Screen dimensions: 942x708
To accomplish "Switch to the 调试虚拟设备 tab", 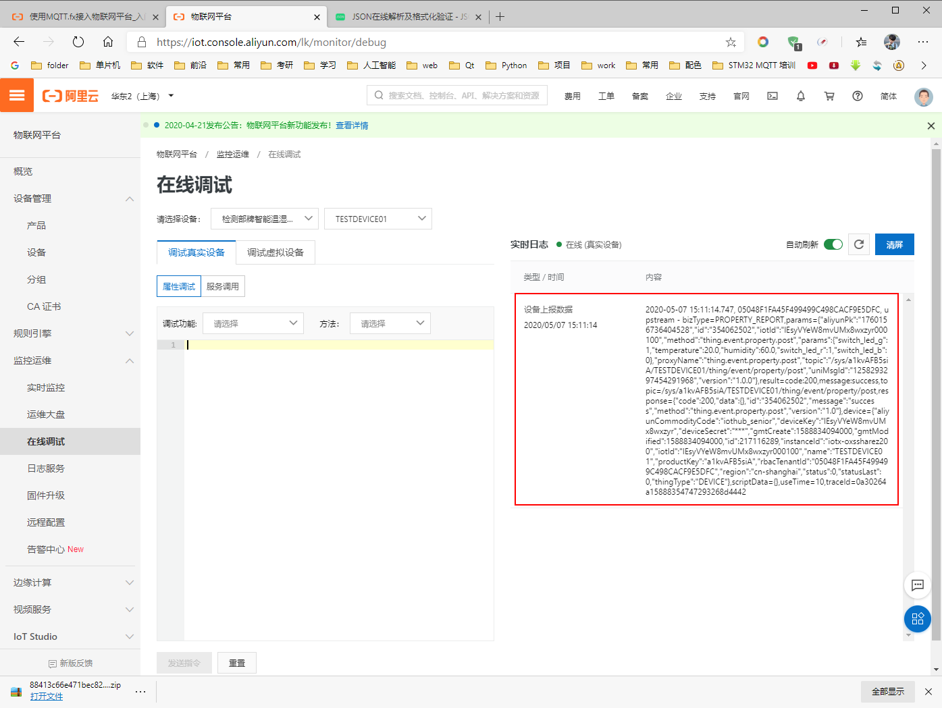I will (x=276, y=252).
